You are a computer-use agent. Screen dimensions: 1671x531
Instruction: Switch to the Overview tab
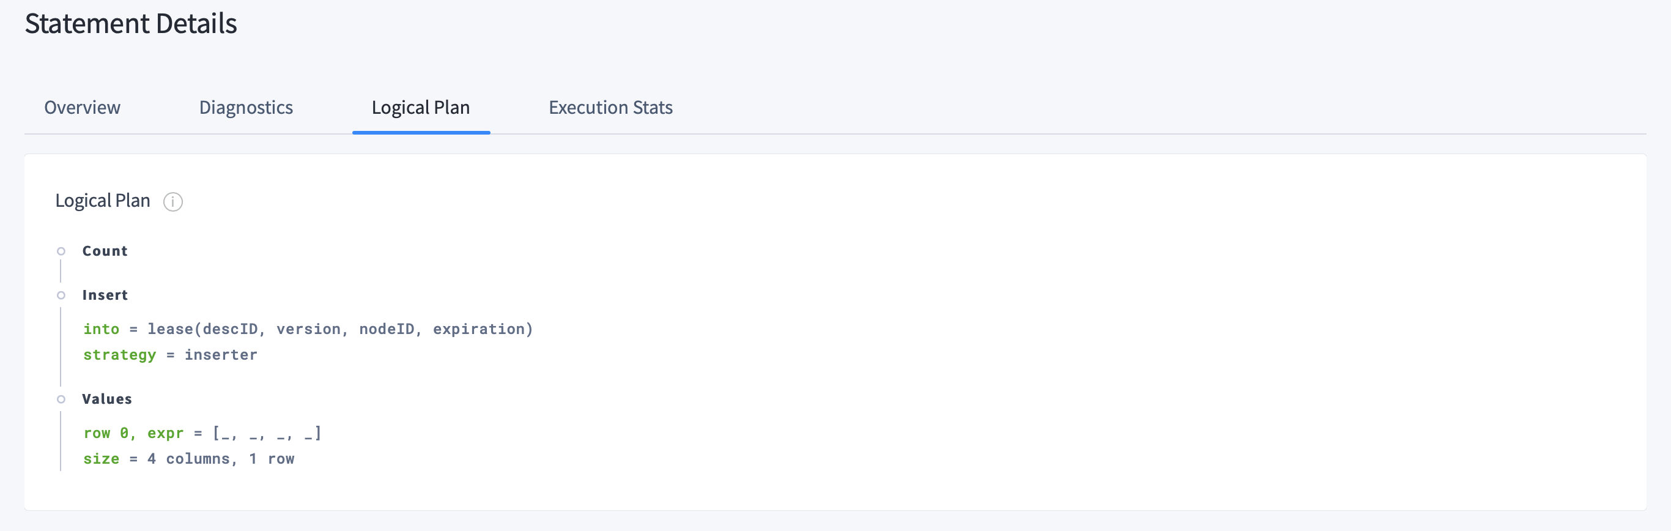[x=82, y=107]
